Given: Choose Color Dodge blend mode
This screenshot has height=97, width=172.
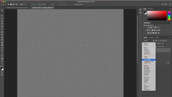Looking at the screenshot, I should pyautogui.click(x=149, y=60).
